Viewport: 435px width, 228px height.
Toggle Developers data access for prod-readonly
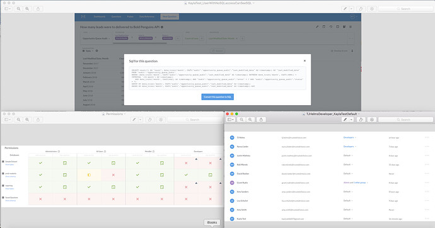[x=186, y=175]
